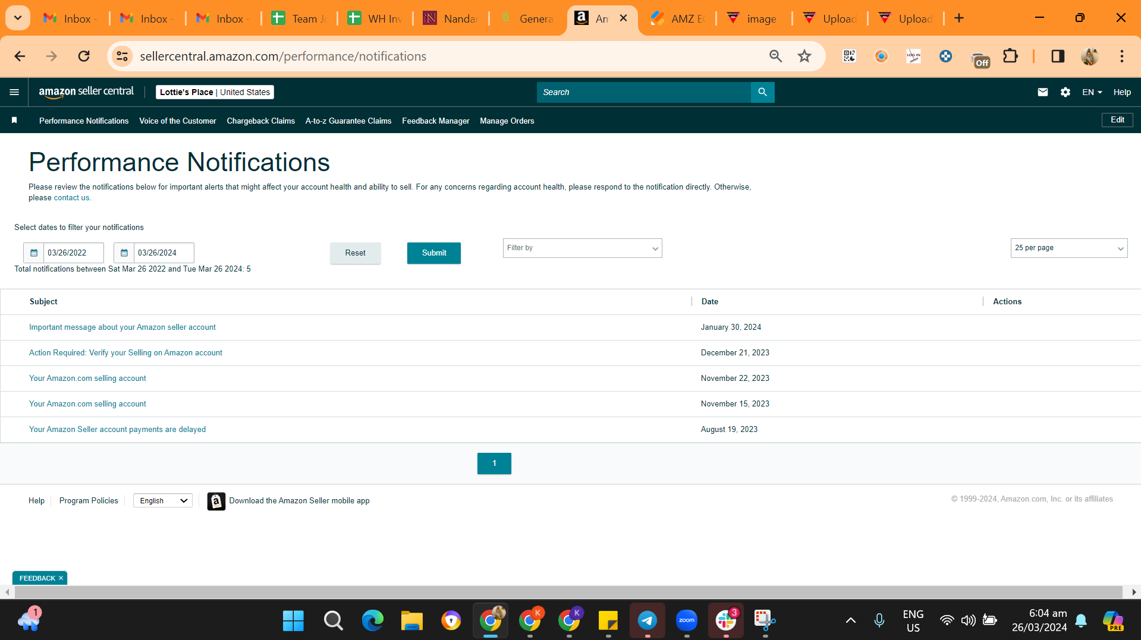Open Microsoft Edge from the taskbar
Image resolution: width=1141 pixels, height=640 pixels.
373,621
